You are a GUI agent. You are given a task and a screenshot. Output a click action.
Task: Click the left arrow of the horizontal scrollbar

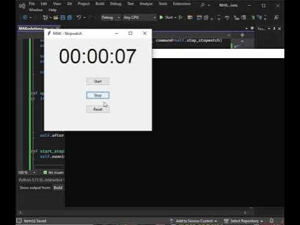tap(21, 212)
